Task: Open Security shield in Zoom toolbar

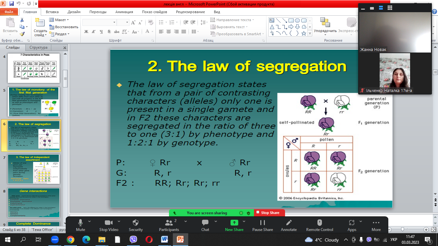Action: (136, 225)
